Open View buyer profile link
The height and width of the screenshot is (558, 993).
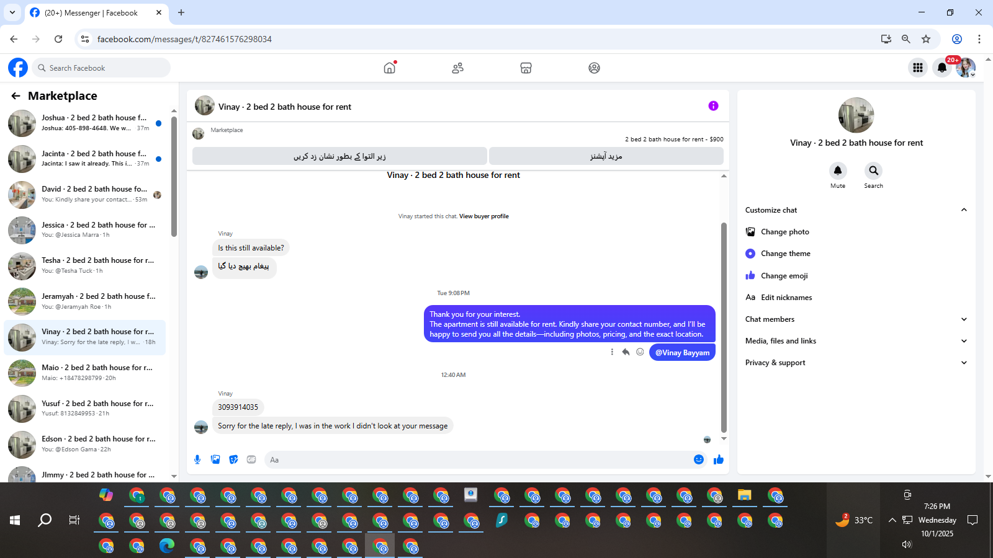coord(483,216)
